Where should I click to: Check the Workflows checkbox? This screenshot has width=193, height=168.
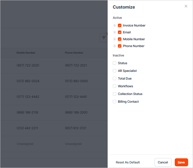[x=114, y=86]
